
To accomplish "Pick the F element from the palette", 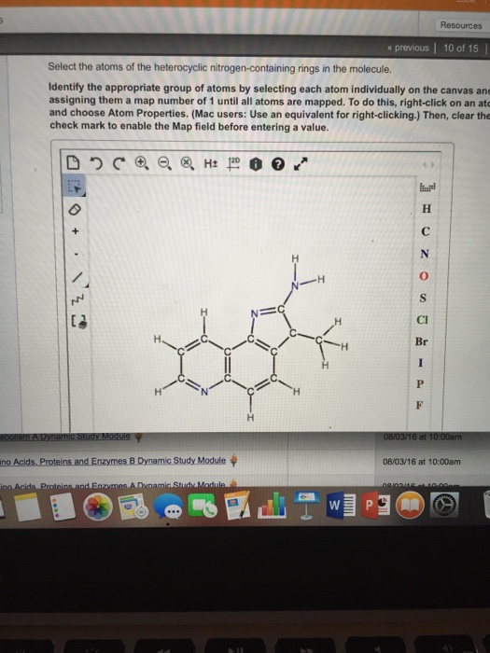I will pyautogui.click(x=419, y=405).
